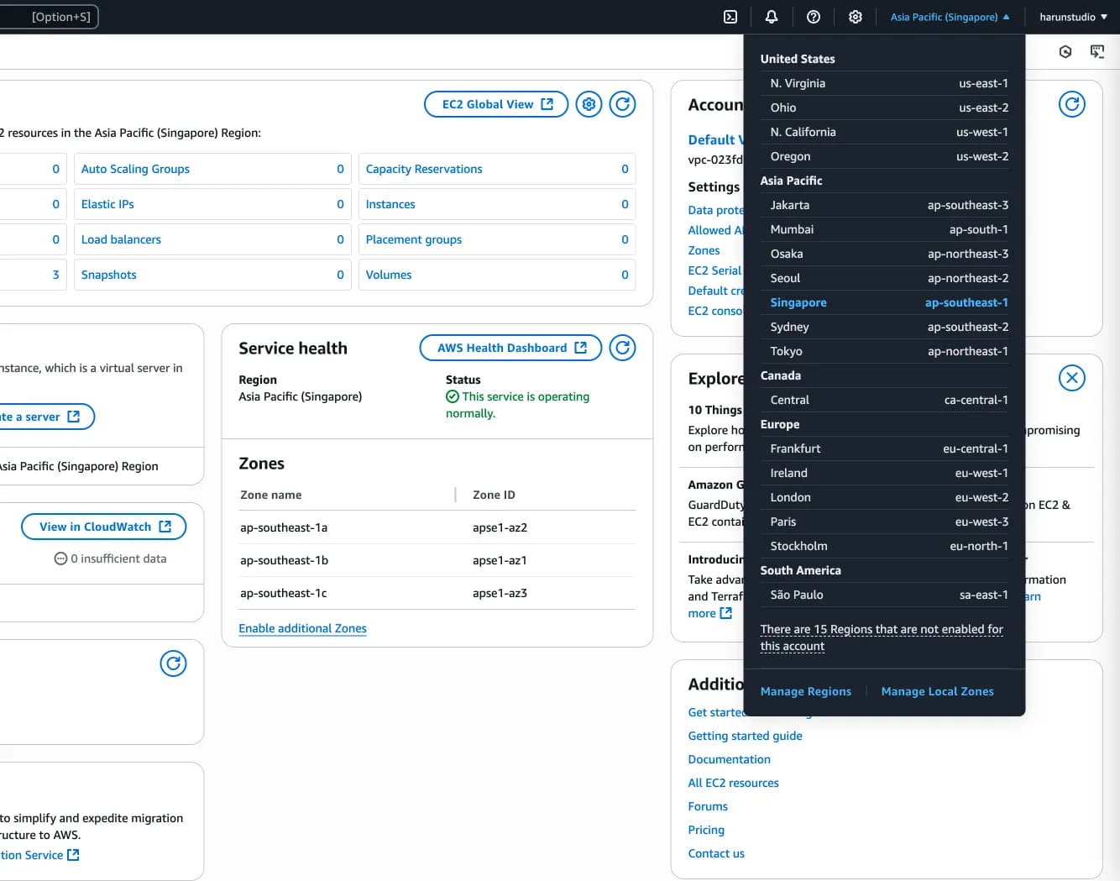
Task: Click the Manage Regions link
Action: tap(805, 691)
